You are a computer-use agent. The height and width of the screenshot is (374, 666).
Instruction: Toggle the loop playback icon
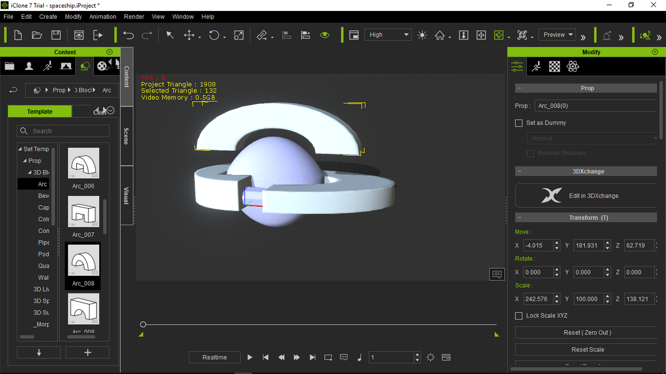coord(328,357)
